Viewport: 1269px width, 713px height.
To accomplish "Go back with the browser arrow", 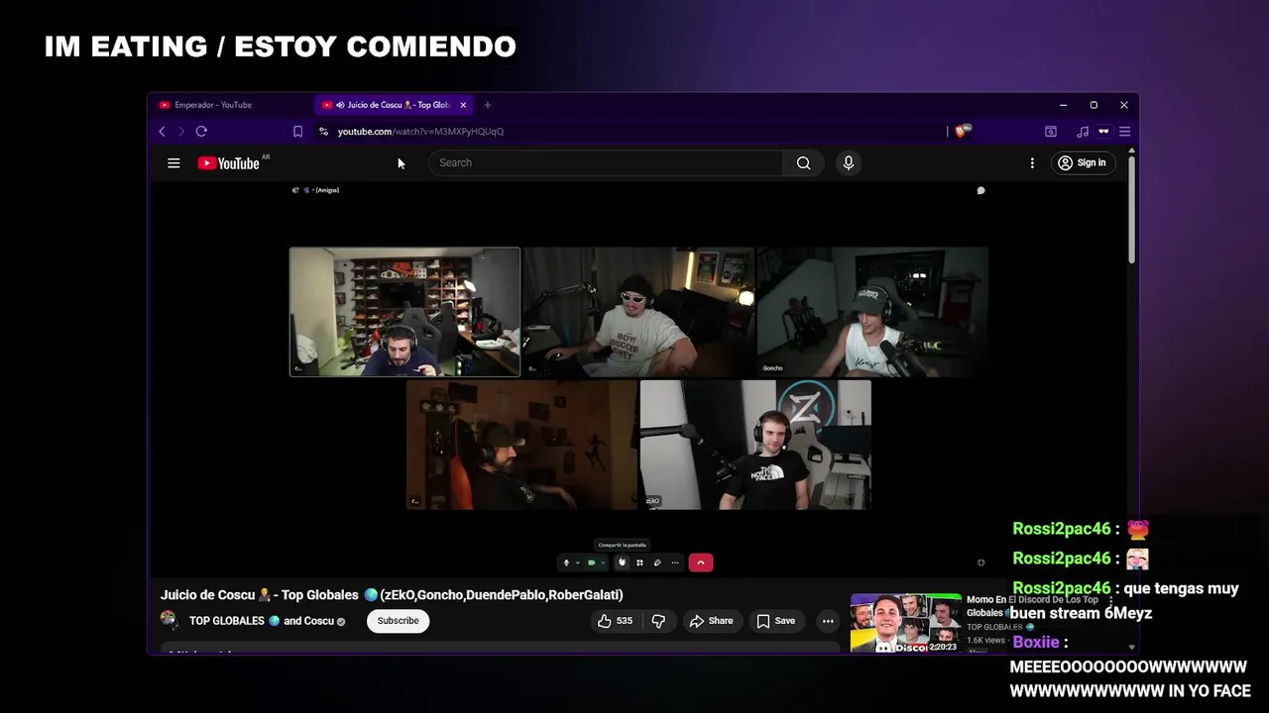I will pos(162,131).
